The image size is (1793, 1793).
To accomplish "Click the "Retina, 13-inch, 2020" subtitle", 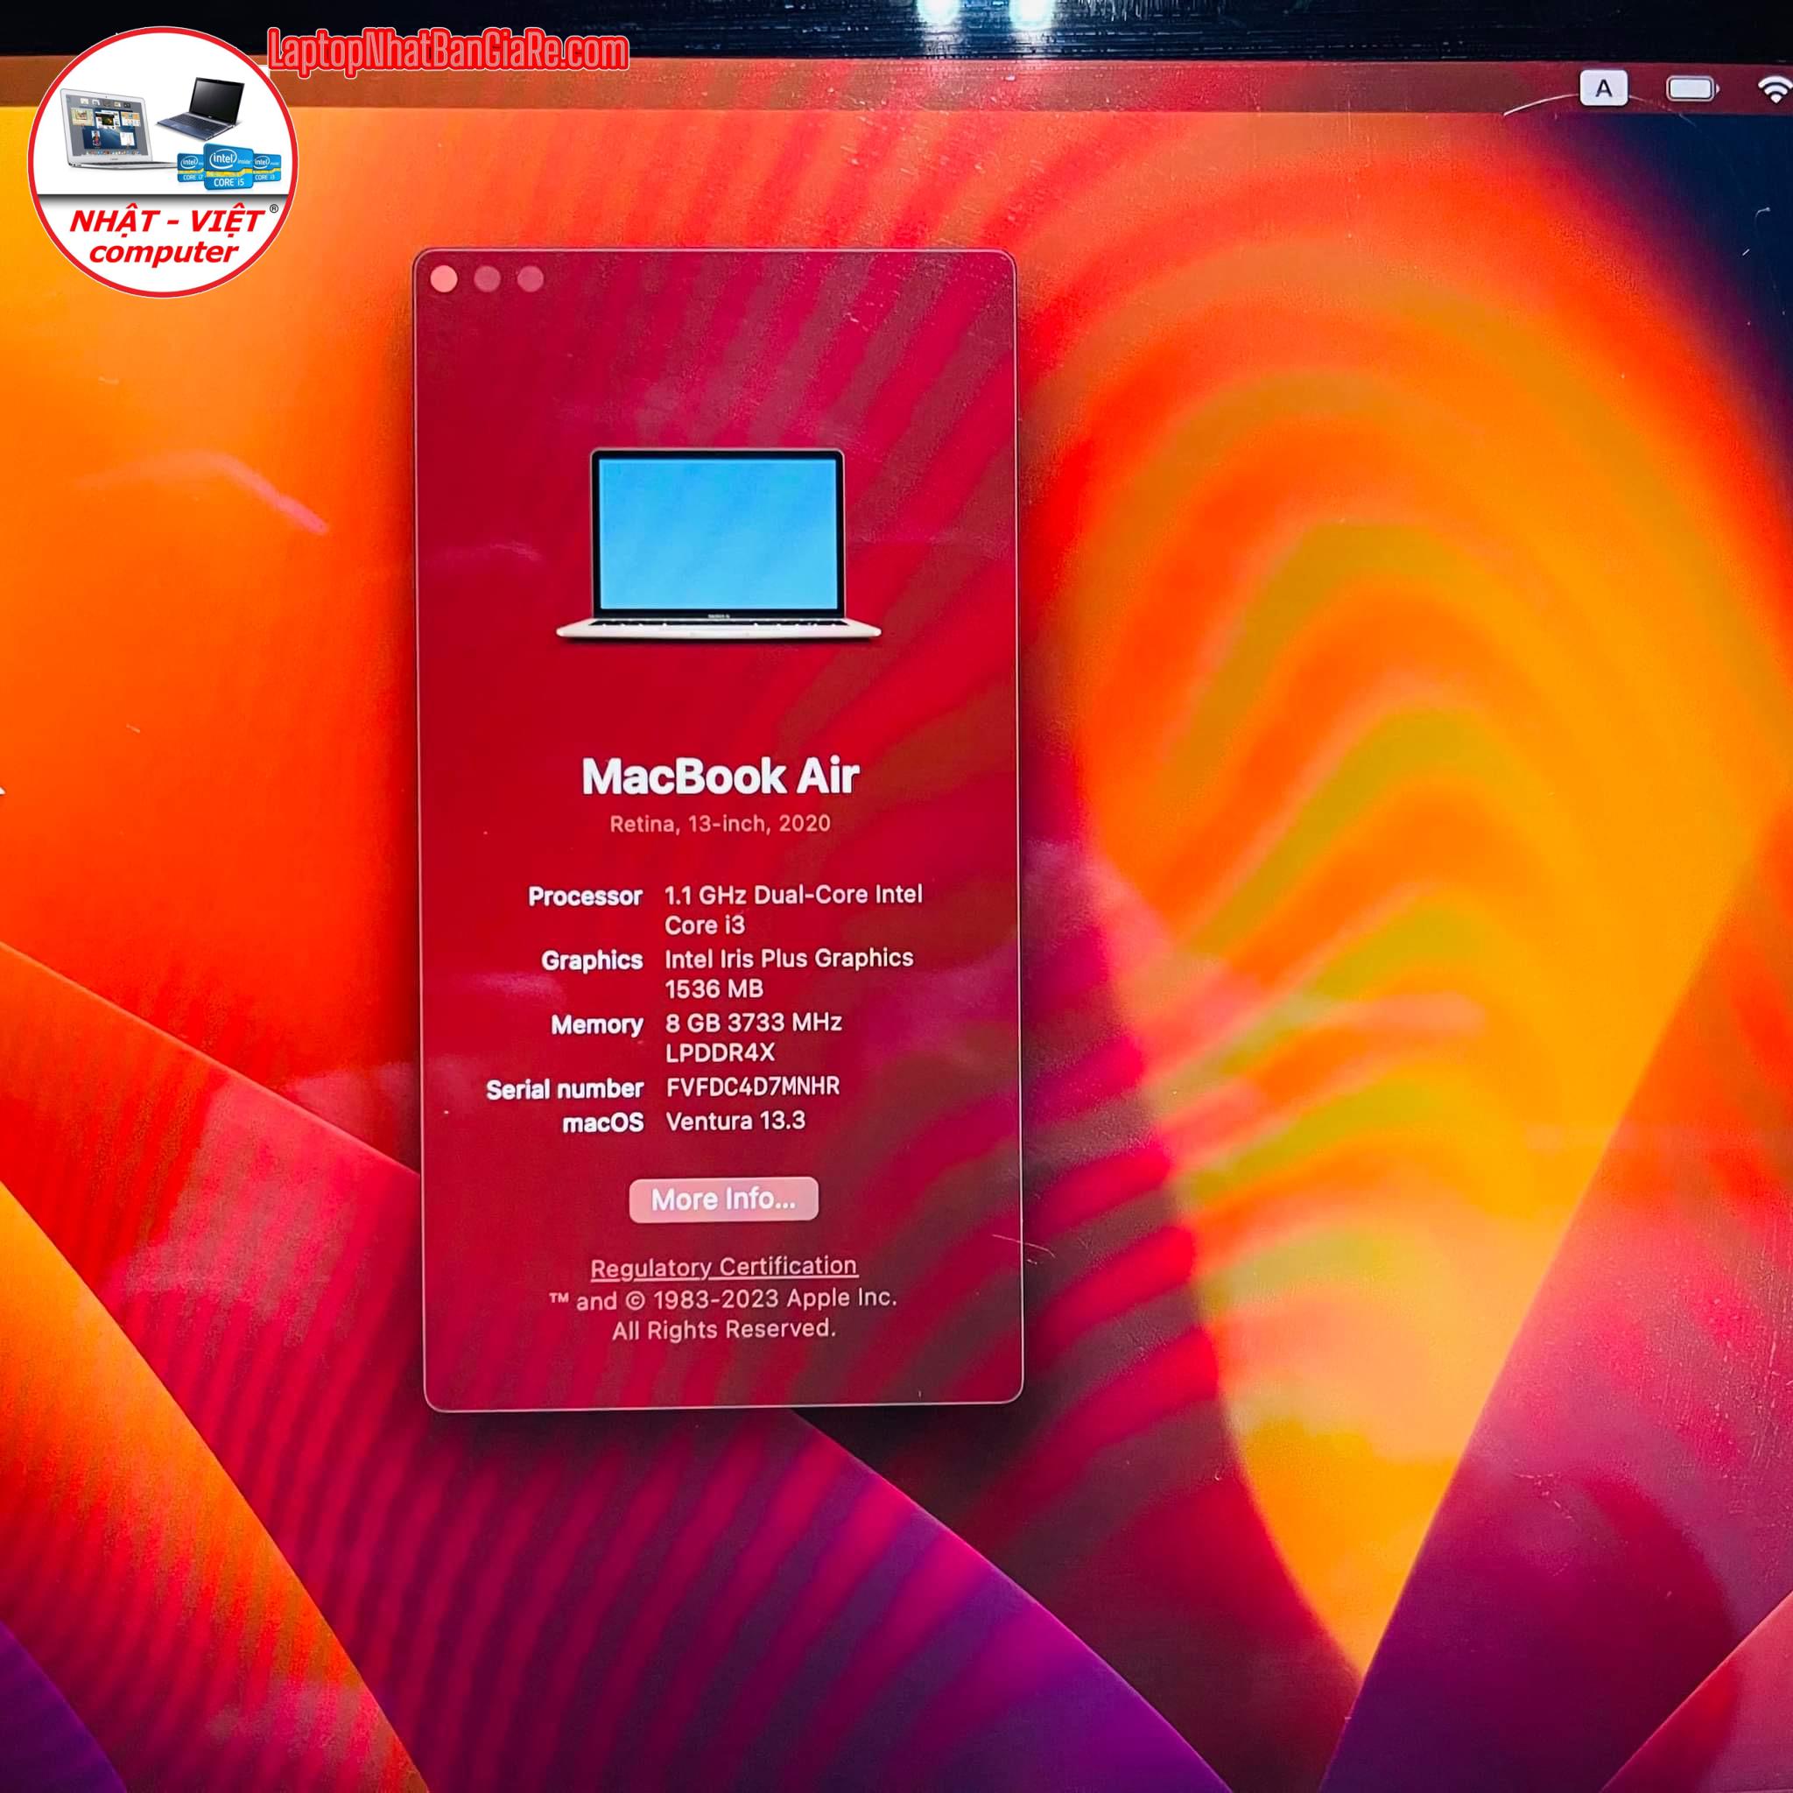I will (721, 824).
